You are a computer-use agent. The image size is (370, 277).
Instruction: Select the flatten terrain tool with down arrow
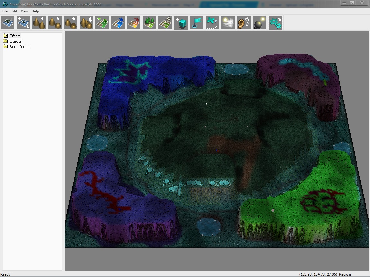71,23
